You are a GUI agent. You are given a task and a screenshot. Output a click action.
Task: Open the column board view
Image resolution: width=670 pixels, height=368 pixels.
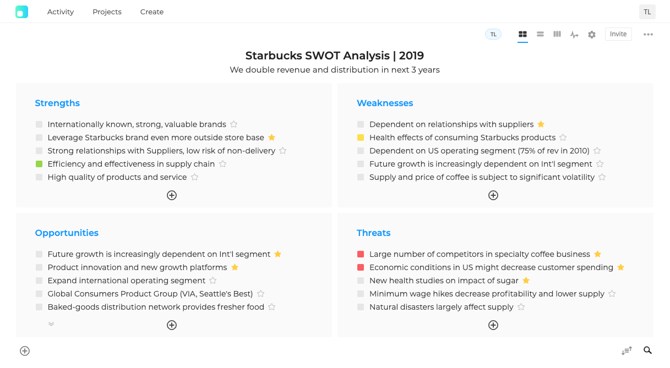(557, 34)
